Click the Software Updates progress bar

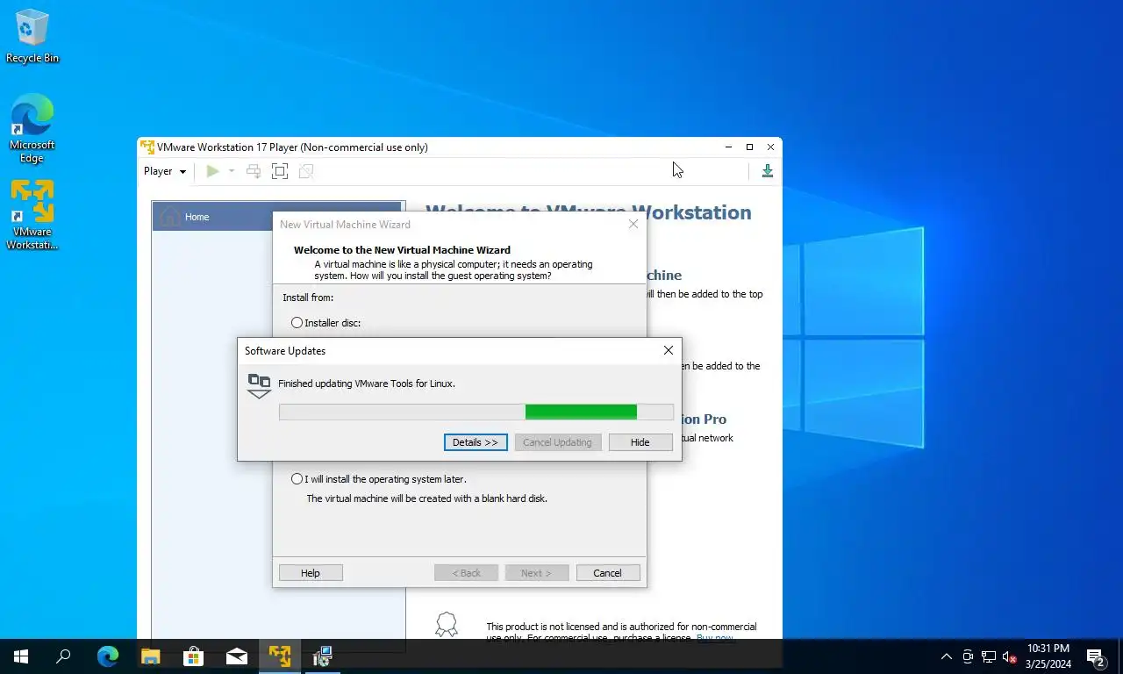pos(476,412)
